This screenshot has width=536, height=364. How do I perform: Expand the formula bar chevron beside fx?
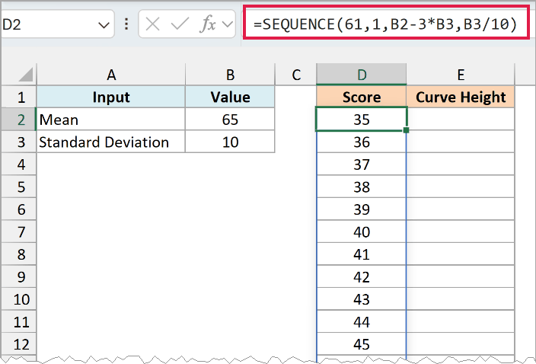pyautogui.click(x=228, y=24)
